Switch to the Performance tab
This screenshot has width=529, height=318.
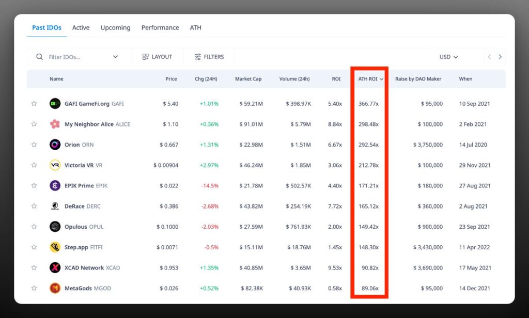click(x=160, y=28)
